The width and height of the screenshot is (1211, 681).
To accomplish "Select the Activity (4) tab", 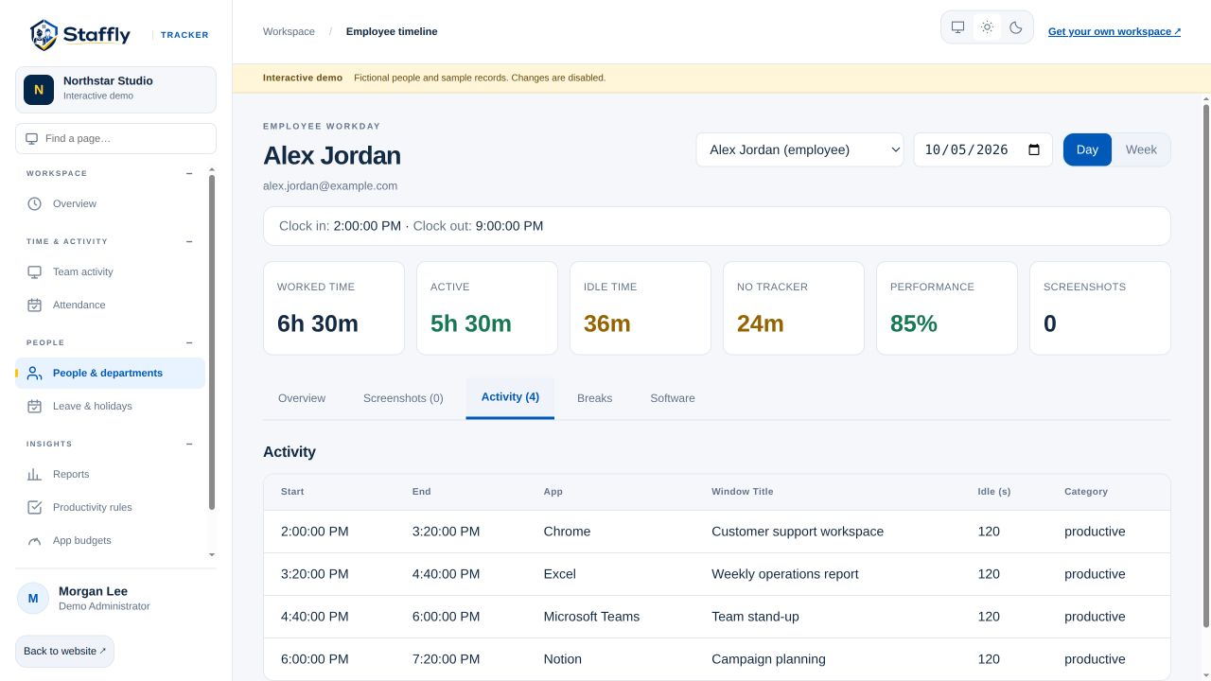I will (x=510, y=397).
